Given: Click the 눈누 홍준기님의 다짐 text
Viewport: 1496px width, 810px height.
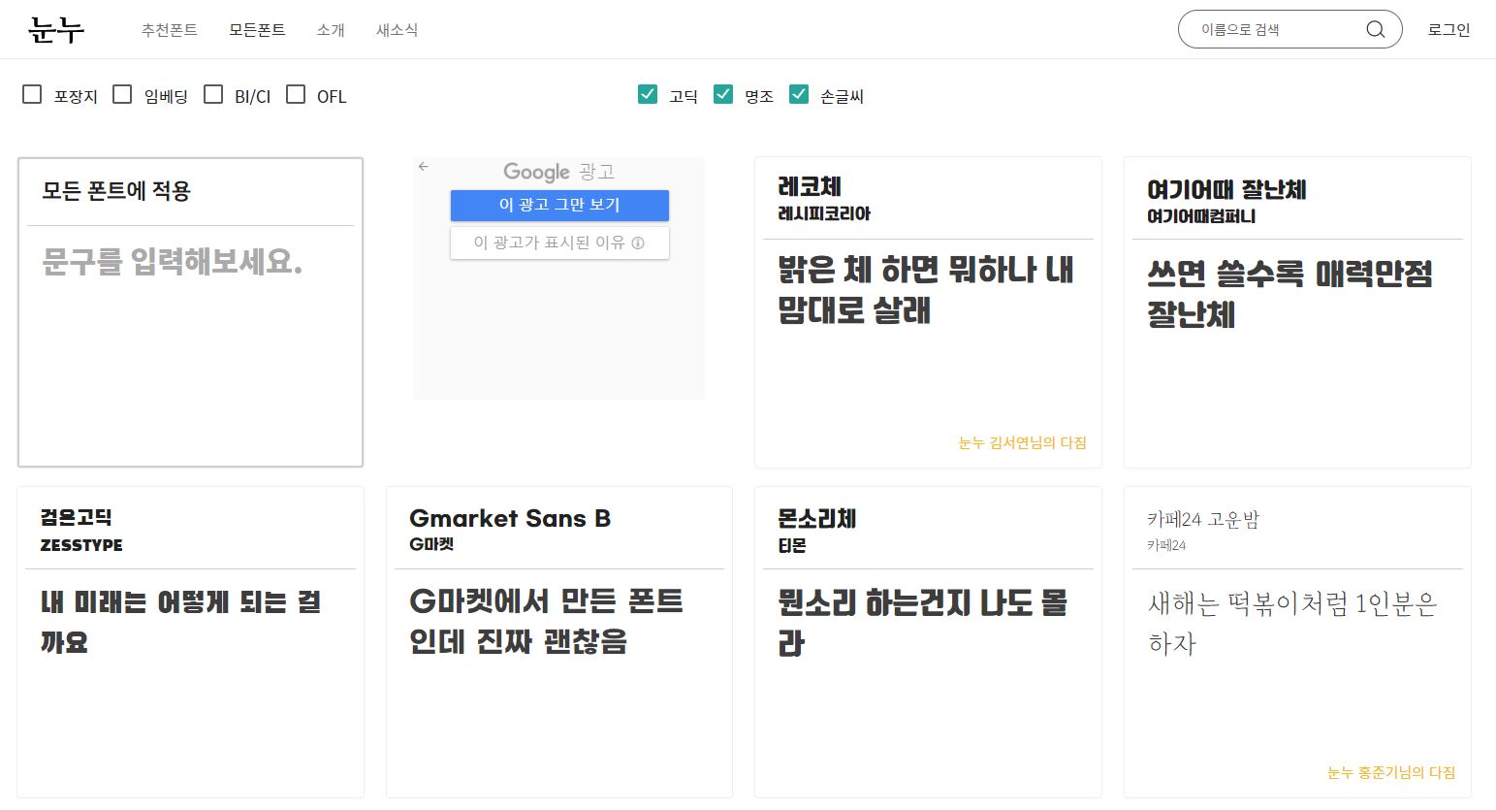Looking at the screenshot, I should click(1391, 772).
